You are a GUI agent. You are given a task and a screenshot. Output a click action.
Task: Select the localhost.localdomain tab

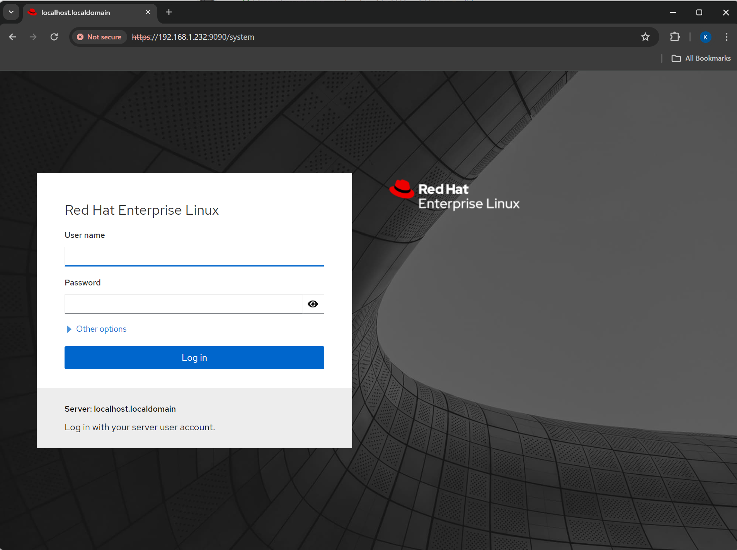point(90,13)
